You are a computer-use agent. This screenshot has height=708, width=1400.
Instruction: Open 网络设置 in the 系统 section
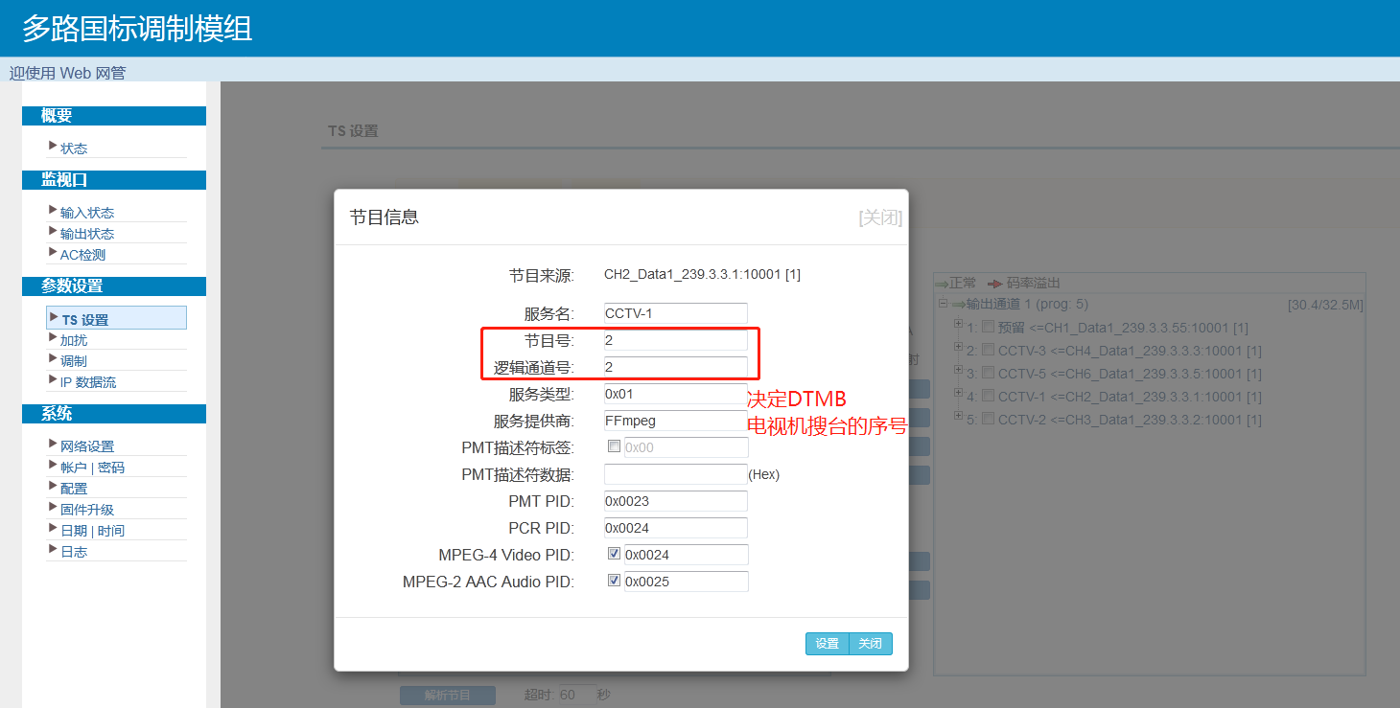coord(87,446)
